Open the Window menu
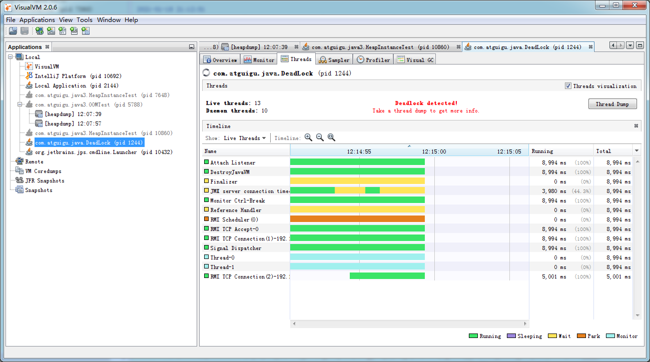The image size is (650, 362). click(109, 20)
